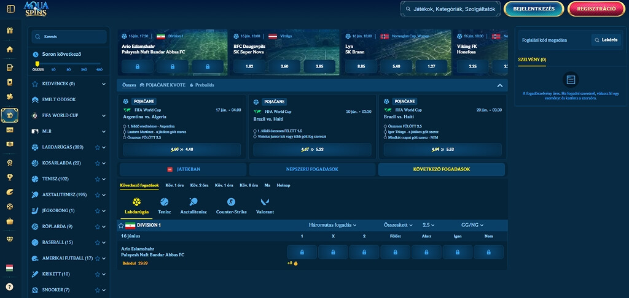Expand Krikett (10) with its chevron
The height and width of the screenshot is (298, 629).
point(104,274)
